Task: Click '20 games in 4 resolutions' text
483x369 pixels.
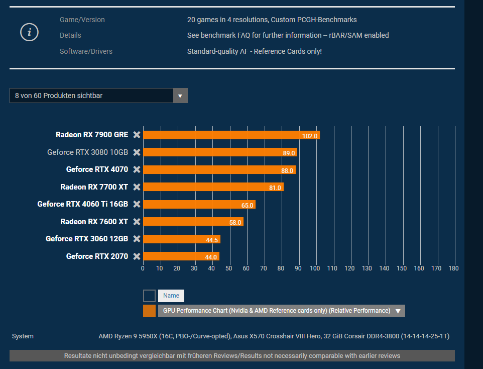Action: [x=272, y=20]
